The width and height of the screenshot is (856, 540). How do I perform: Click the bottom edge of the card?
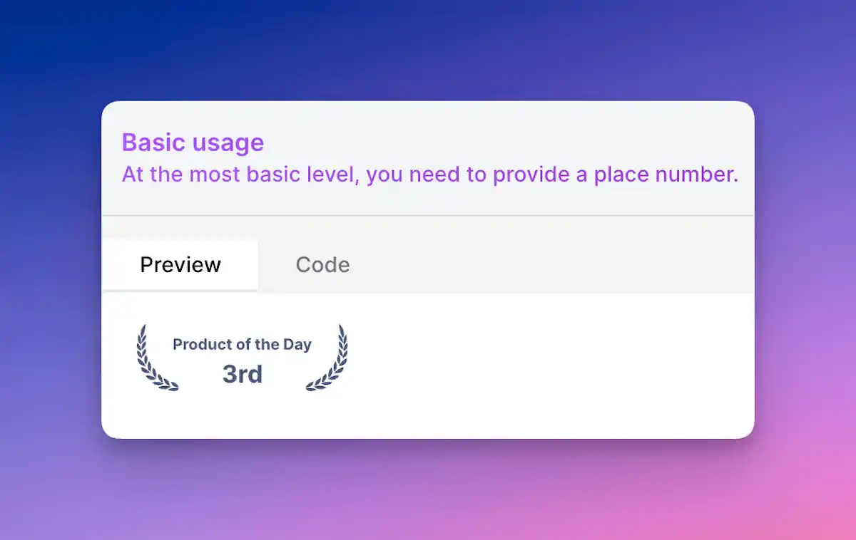point(428,436)
